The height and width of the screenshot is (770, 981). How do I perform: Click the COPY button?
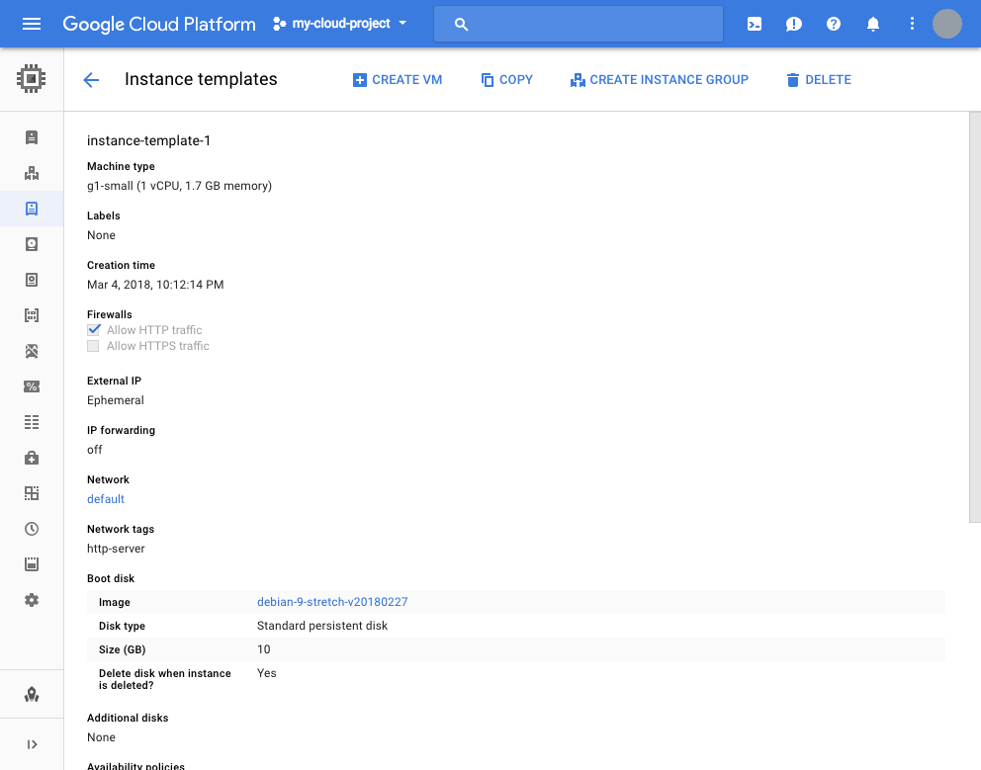(506, 79)
